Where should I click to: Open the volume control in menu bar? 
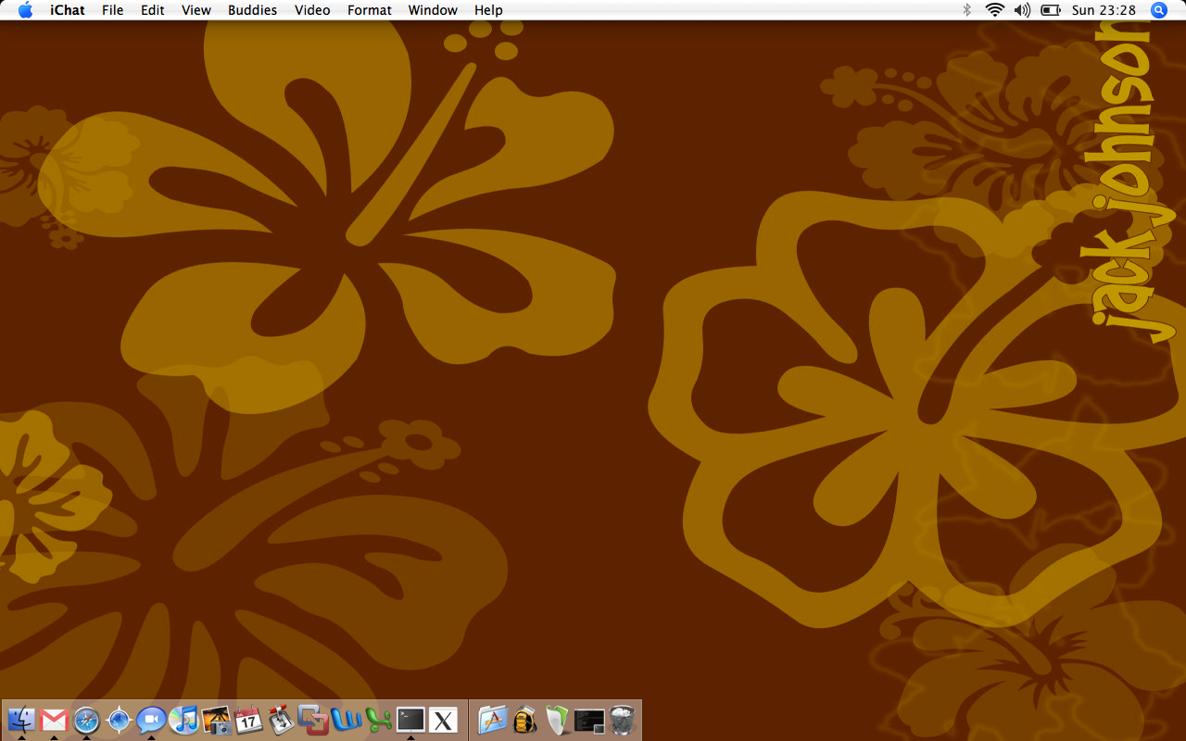click(x=1022, y=10)
